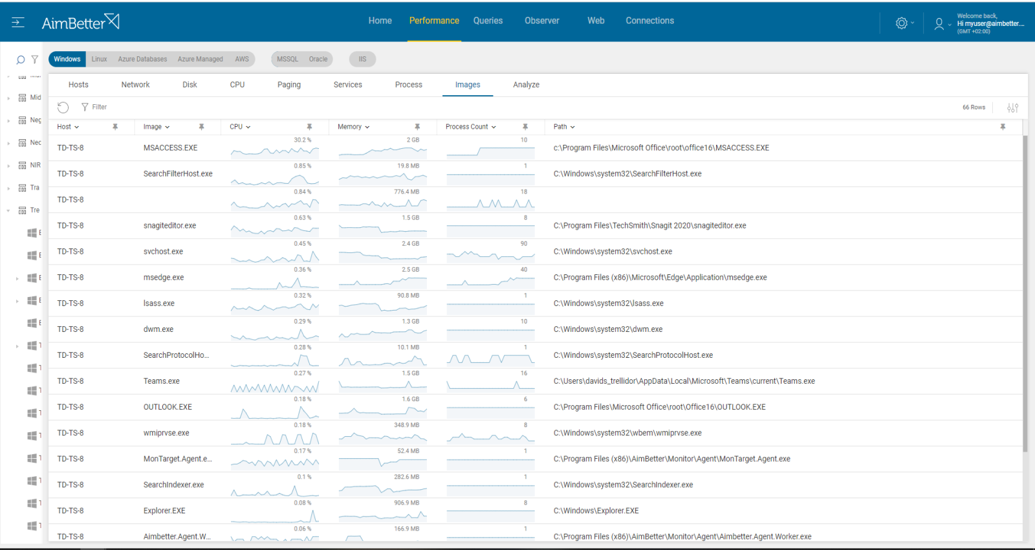Toggle the sidebar menu icon
This screenshot has width=1035, height=550.
click(x=18, y=23)
